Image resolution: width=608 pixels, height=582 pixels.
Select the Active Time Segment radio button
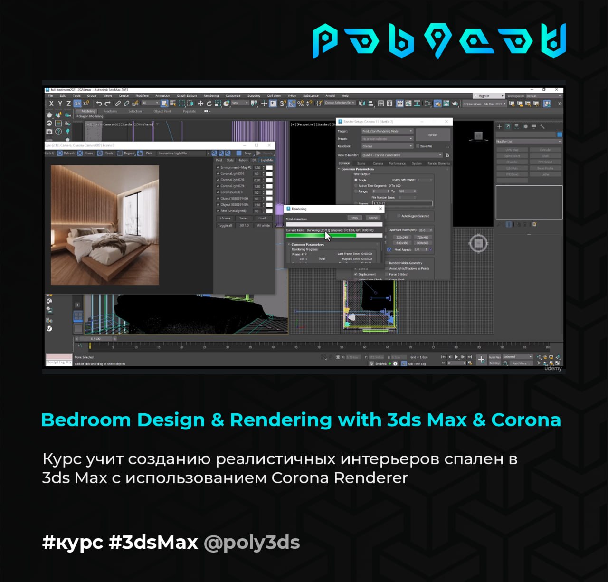point(356,186)
